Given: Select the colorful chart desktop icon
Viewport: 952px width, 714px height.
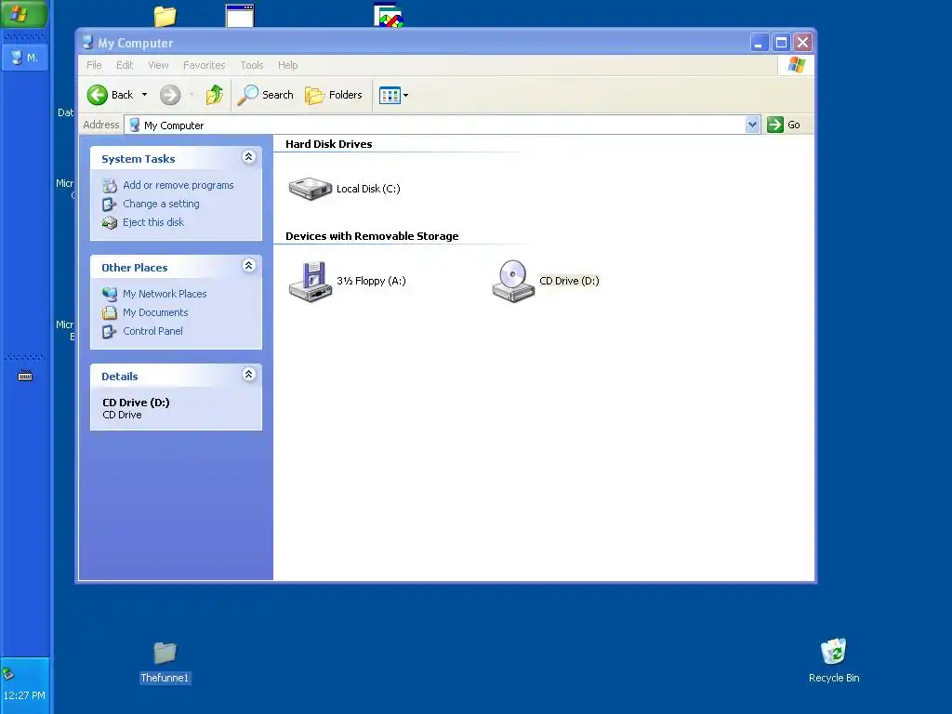Looking at the screenshot, I should click(389, 15).
